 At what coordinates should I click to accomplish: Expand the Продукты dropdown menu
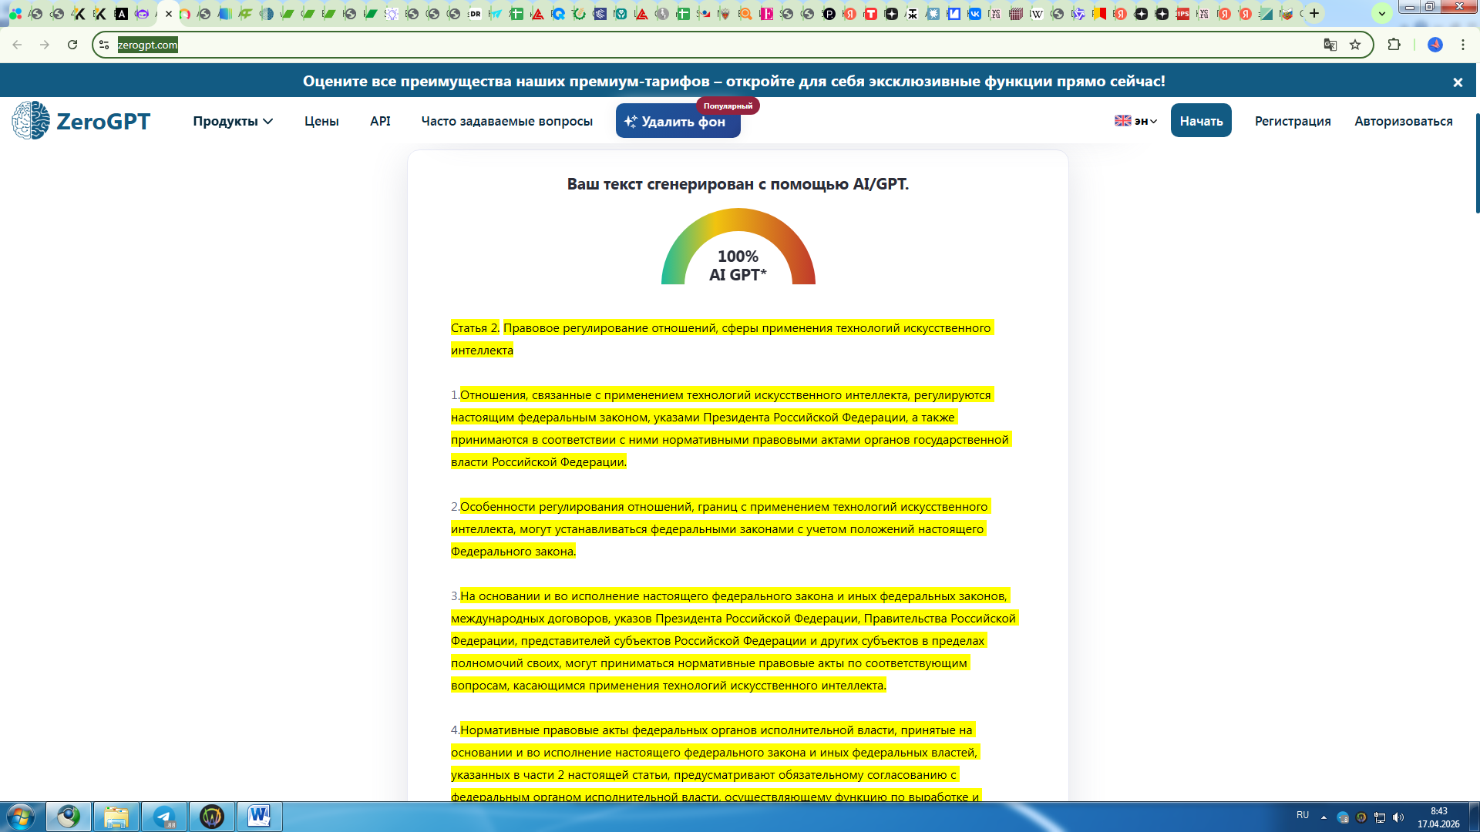[x=233, y=121]
